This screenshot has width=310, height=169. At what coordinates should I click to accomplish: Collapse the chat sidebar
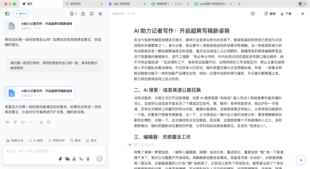coord(7,13)
